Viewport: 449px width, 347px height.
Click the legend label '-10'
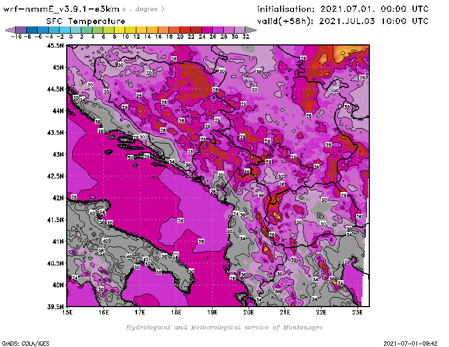(x=16, y=36)
